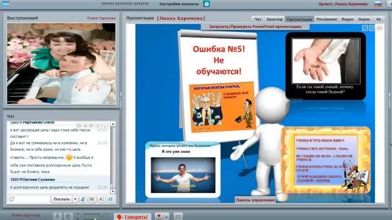The width and height of the screenshot is (392, 220).
Task: Send the chat message with Послать
Action: (x=61, y=199)
